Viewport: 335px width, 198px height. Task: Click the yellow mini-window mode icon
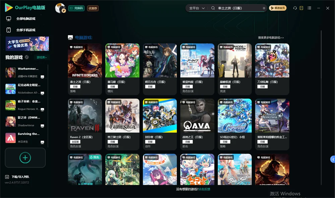[301, 8]
